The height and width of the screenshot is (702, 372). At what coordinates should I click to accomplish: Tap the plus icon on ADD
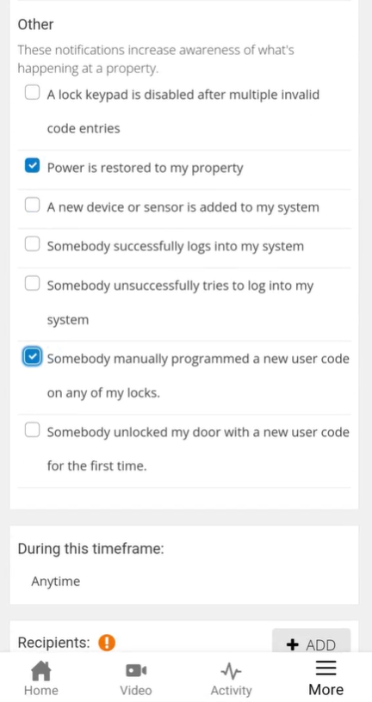pos(292,644)
